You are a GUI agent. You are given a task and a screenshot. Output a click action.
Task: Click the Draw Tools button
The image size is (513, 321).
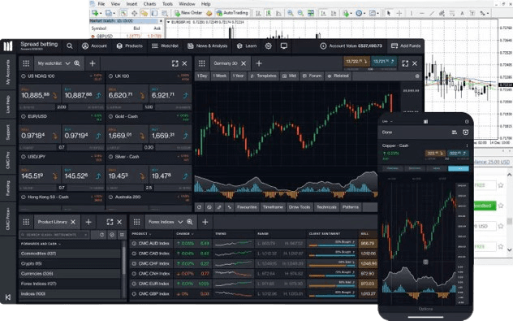[x=300, y=207]
